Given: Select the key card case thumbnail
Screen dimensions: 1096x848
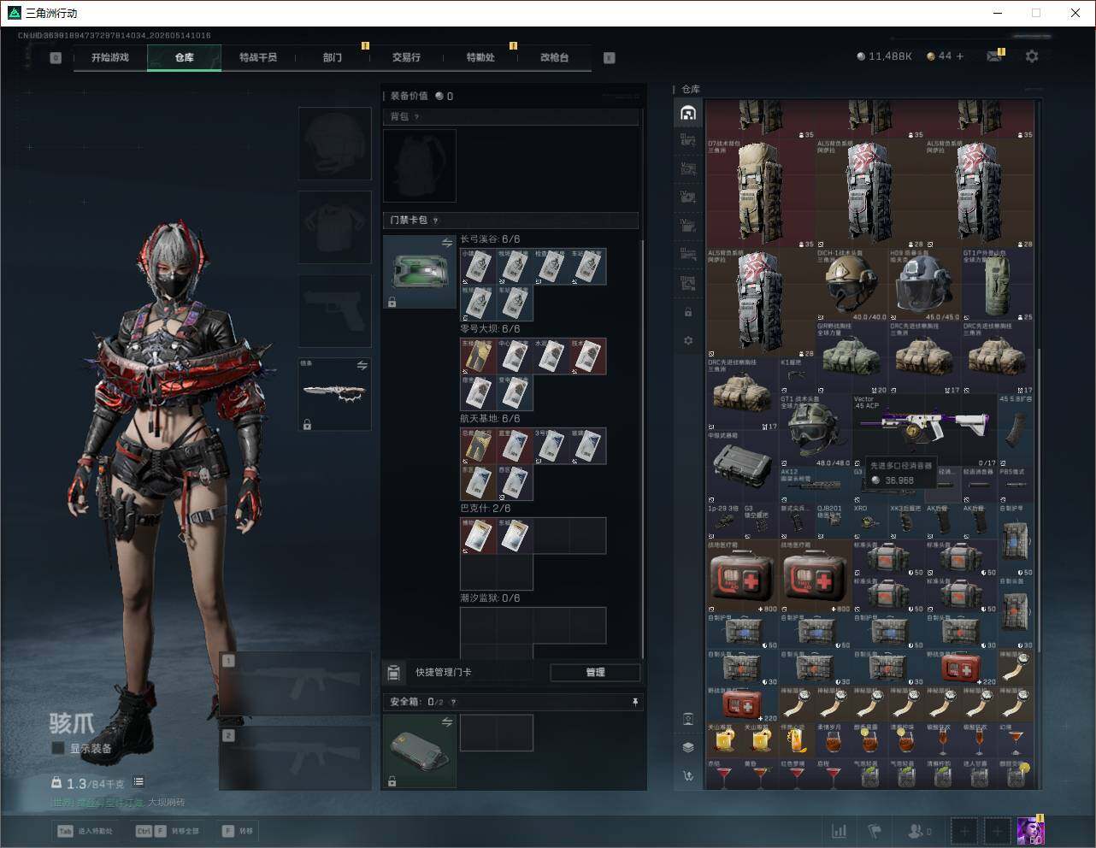Looking at the screenshot, I should [x=420, y=272].
